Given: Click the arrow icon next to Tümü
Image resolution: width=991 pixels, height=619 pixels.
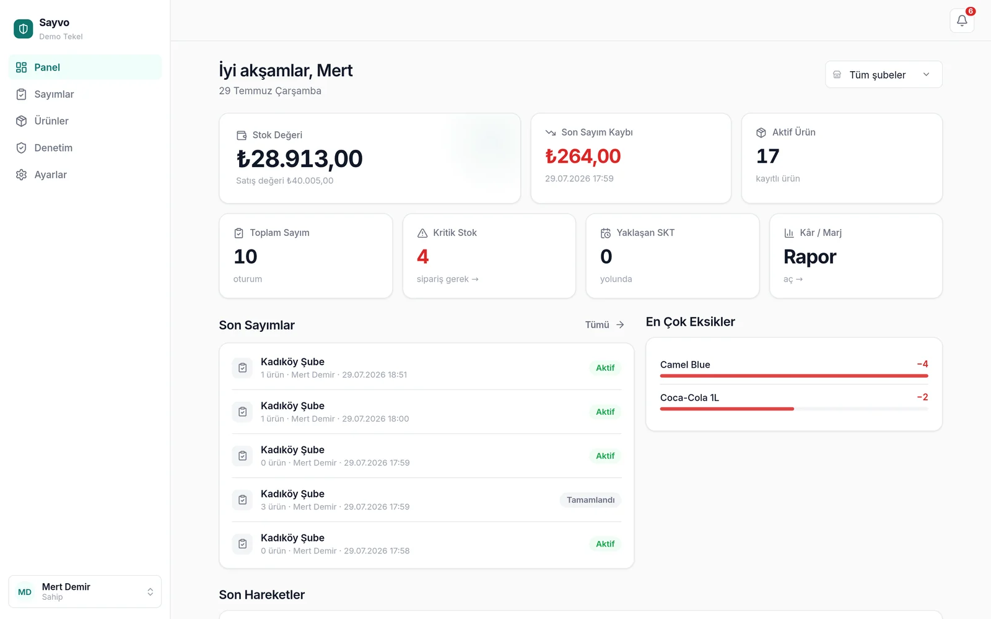Looking at the screenshot, I should (620, 324).
